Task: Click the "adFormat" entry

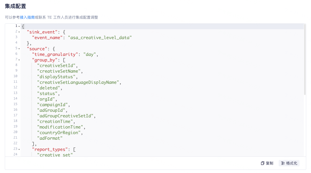Action: (50, 138)
